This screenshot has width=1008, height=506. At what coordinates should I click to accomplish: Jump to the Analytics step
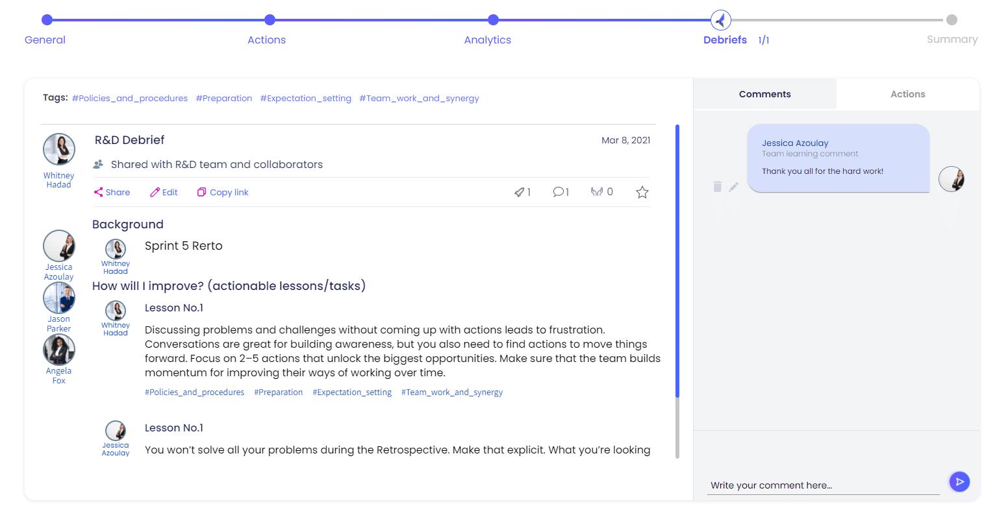pyautogui.click(x=493, y=20)
